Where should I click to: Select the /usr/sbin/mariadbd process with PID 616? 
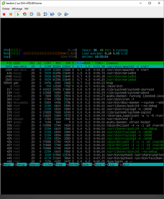pos(82,73)
